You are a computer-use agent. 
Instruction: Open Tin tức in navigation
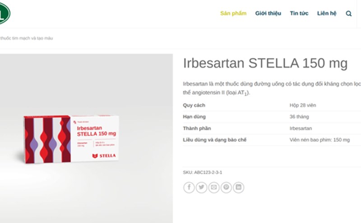tap(299, 13)
